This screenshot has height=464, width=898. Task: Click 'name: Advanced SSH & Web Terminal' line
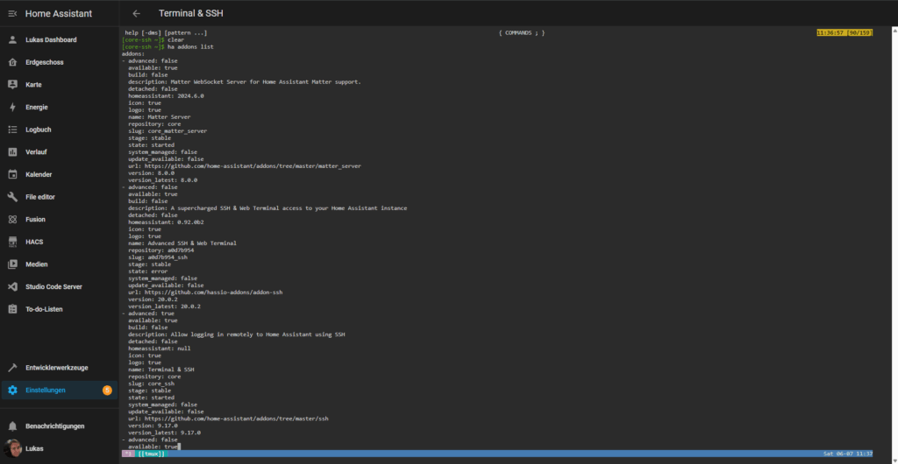click(182, 243)
